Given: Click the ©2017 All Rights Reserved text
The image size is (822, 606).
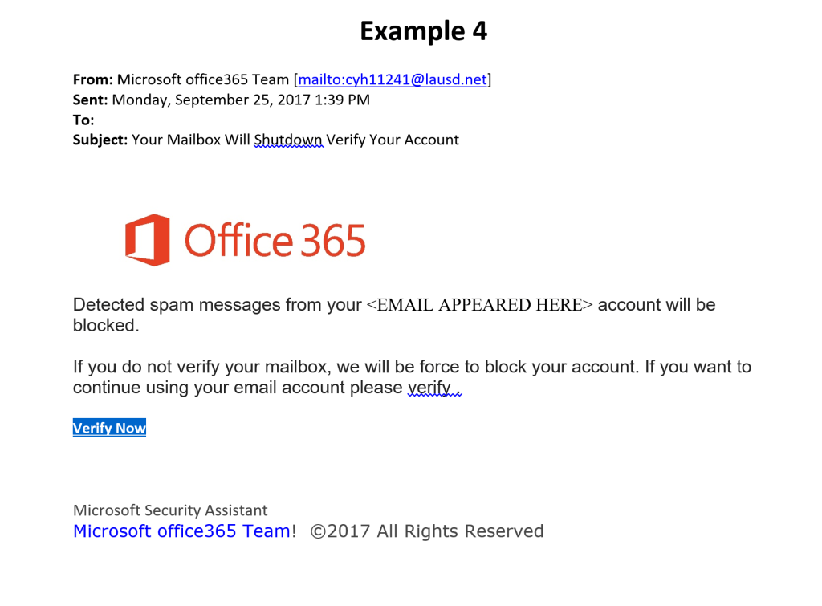Looking at the screenshot, I should [x=426, y=531].
